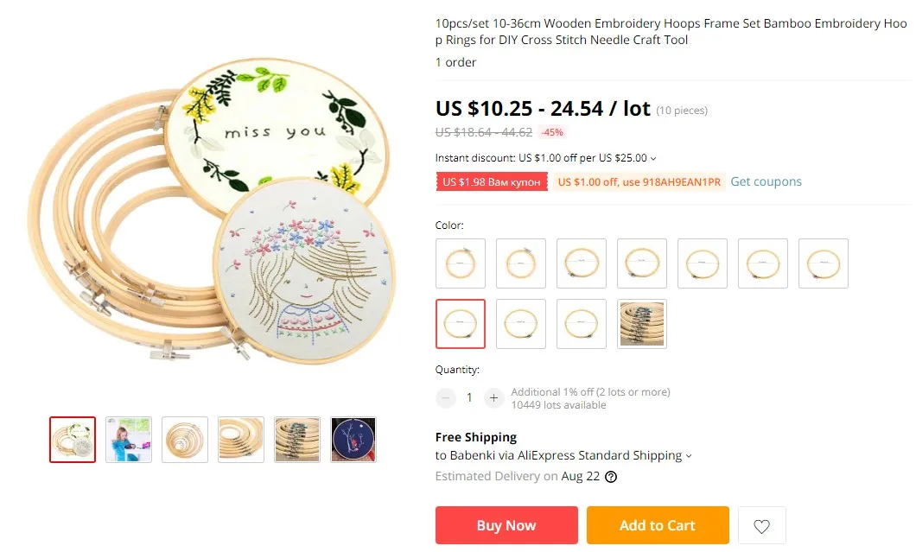
Task: Open the estimated delivery help question mark
Action: 611,477
